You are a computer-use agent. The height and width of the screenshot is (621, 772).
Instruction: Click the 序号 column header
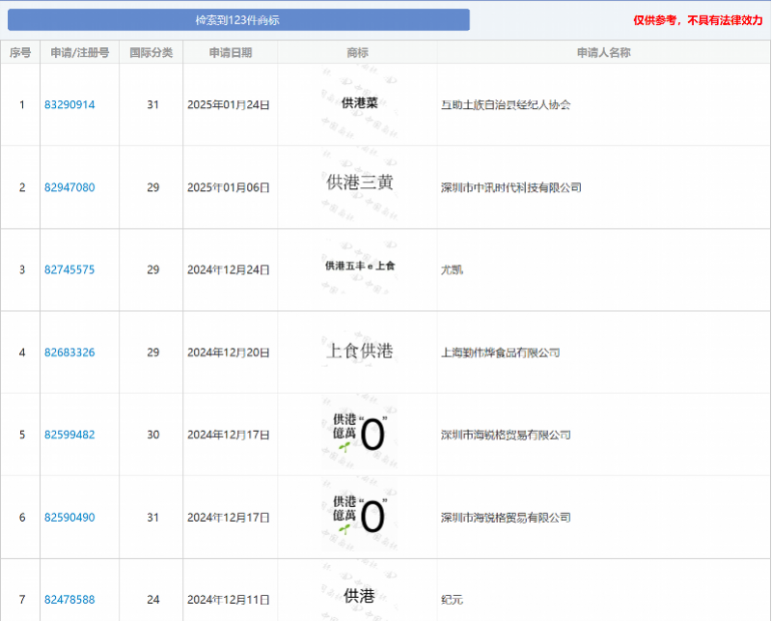coord(20,52)
